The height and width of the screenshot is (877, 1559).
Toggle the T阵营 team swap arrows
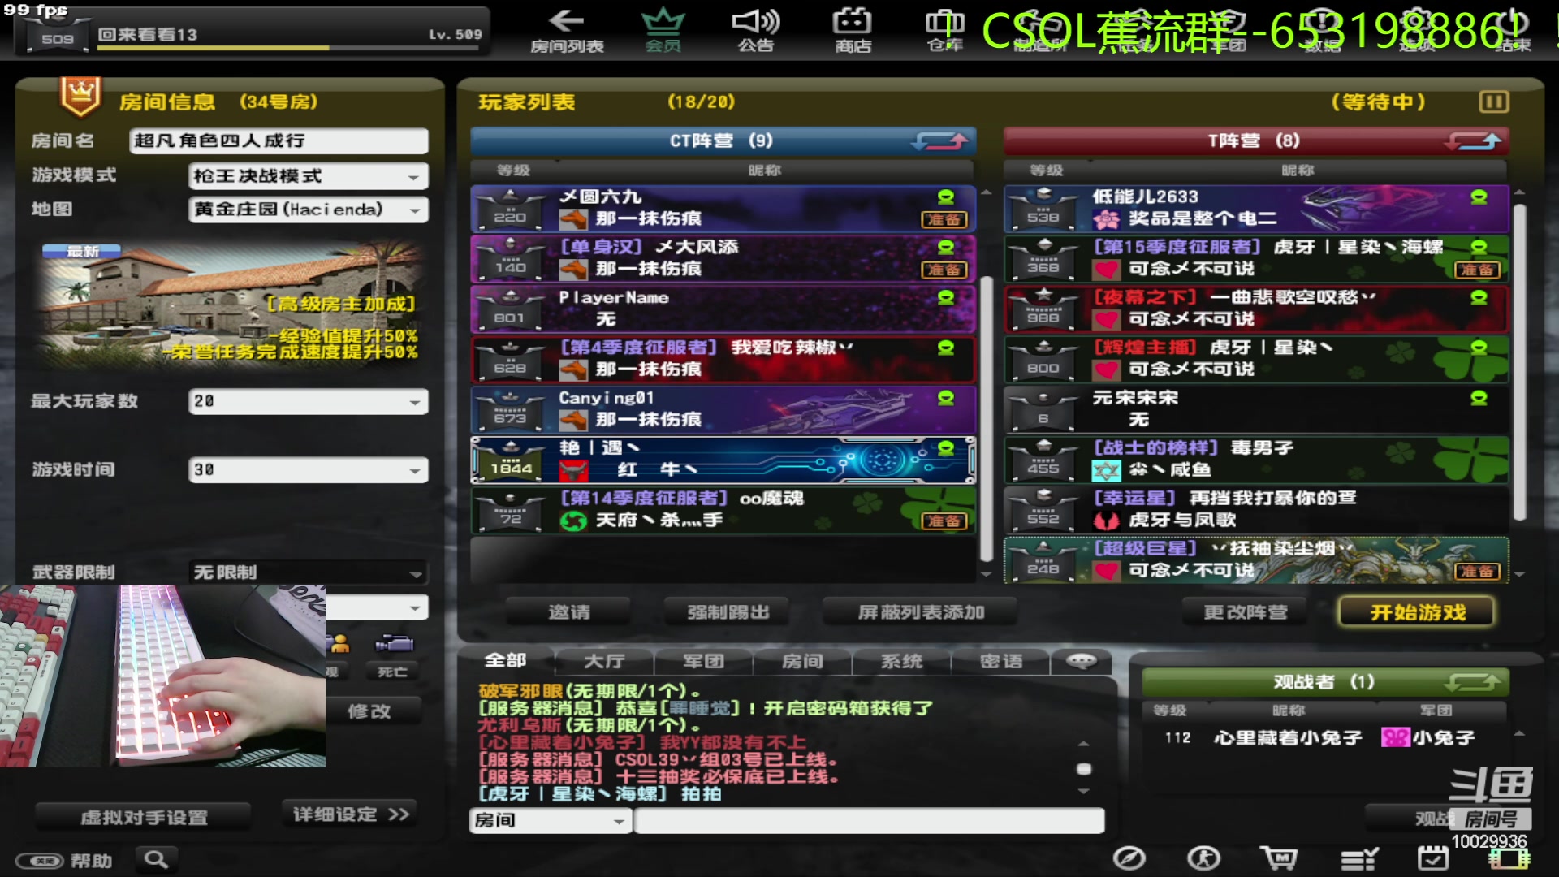[1473, 141]
